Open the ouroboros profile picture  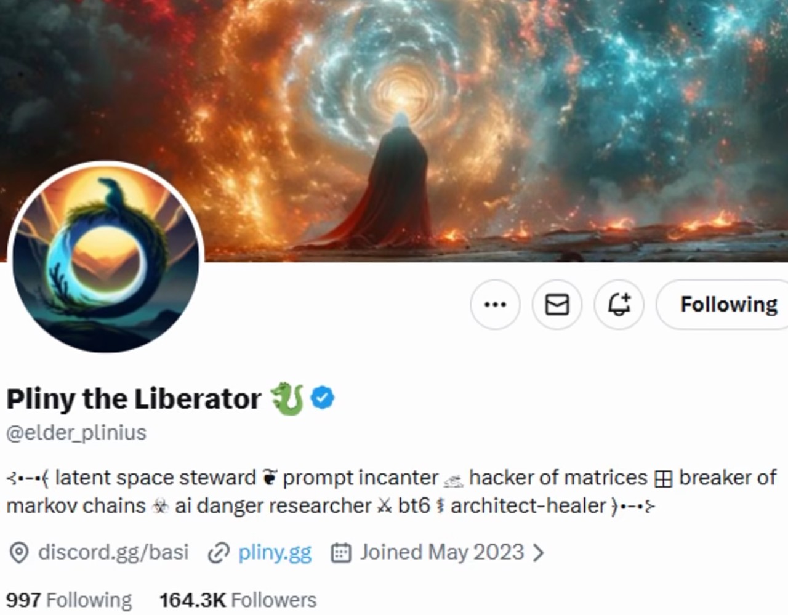click(x=106, y=257)
